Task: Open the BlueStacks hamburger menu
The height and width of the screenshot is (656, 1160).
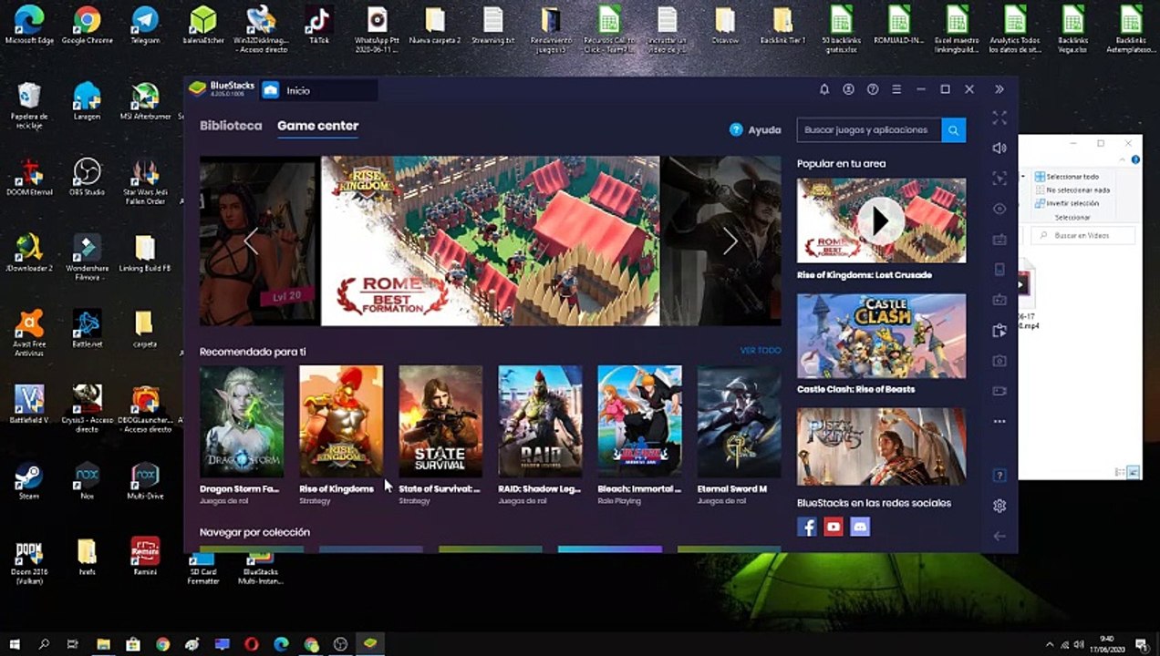Action: click(x=897, y=89)
